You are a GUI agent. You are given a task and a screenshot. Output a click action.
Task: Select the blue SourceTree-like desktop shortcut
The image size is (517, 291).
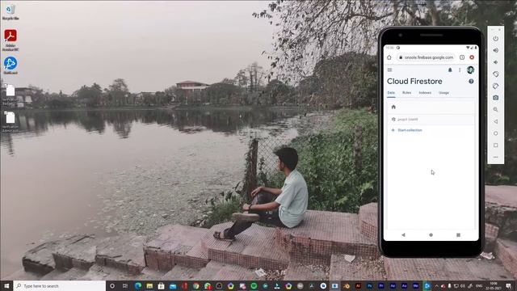click(x=11, y=65)
